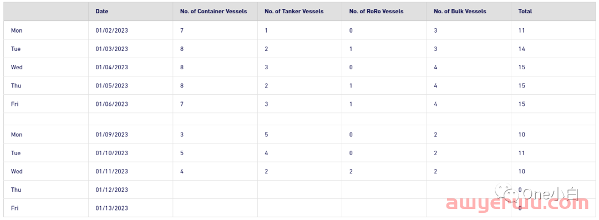Viewport: 599px width, 220px height.
Task: Click the Total value 14 for 01/03/2023
Action: [x=522, y=49]
